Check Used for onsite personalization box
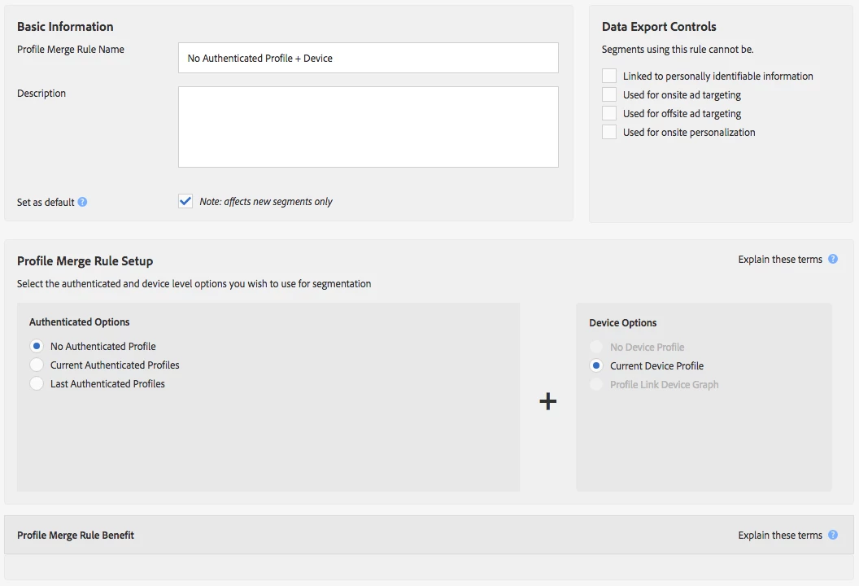Viewport: 859px width, 586px height. pyautogui.click(x=609, y=132)
